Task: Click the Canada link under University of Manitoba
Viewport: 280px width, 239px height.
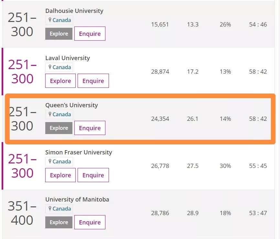Action: (62, 209)
